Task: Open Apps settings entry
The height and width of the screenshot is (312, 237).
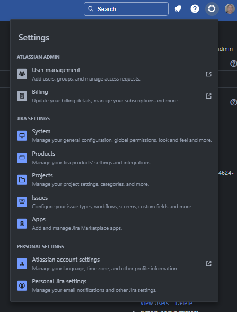Action: [114, 224]
